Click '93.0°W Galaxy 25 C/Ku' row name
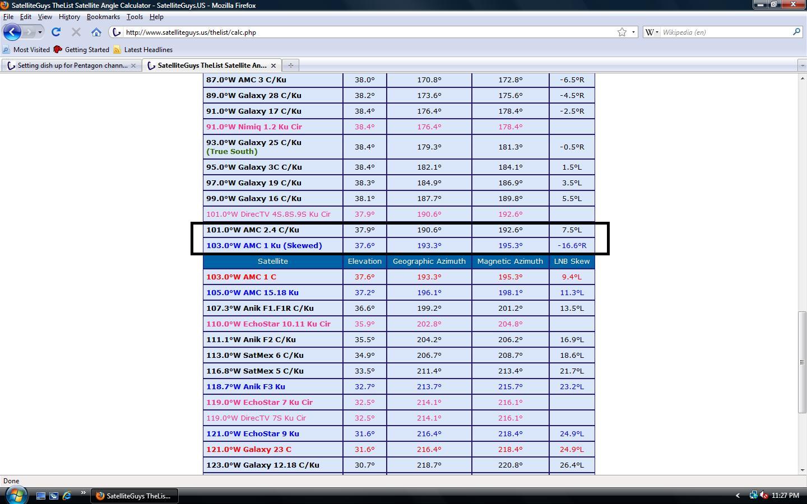 click(x=254, y=142)
